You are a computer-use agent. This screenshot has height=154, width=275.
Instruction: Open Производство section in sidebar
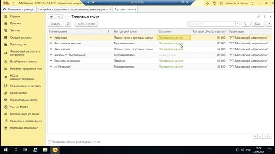[x=18, y=44]
